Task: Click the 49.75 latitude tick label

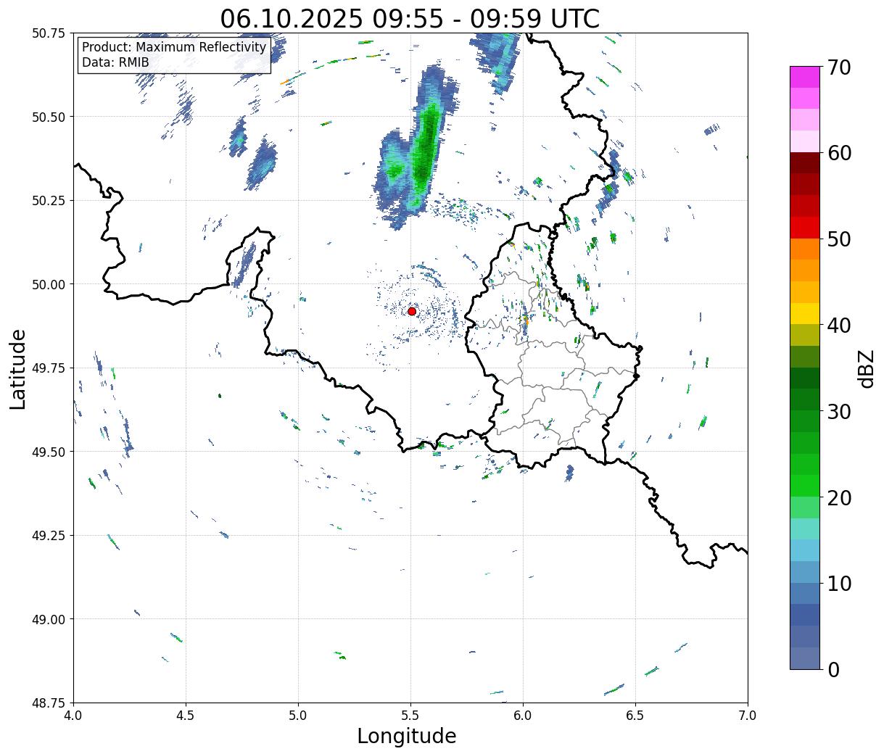Action: point(49,368)
